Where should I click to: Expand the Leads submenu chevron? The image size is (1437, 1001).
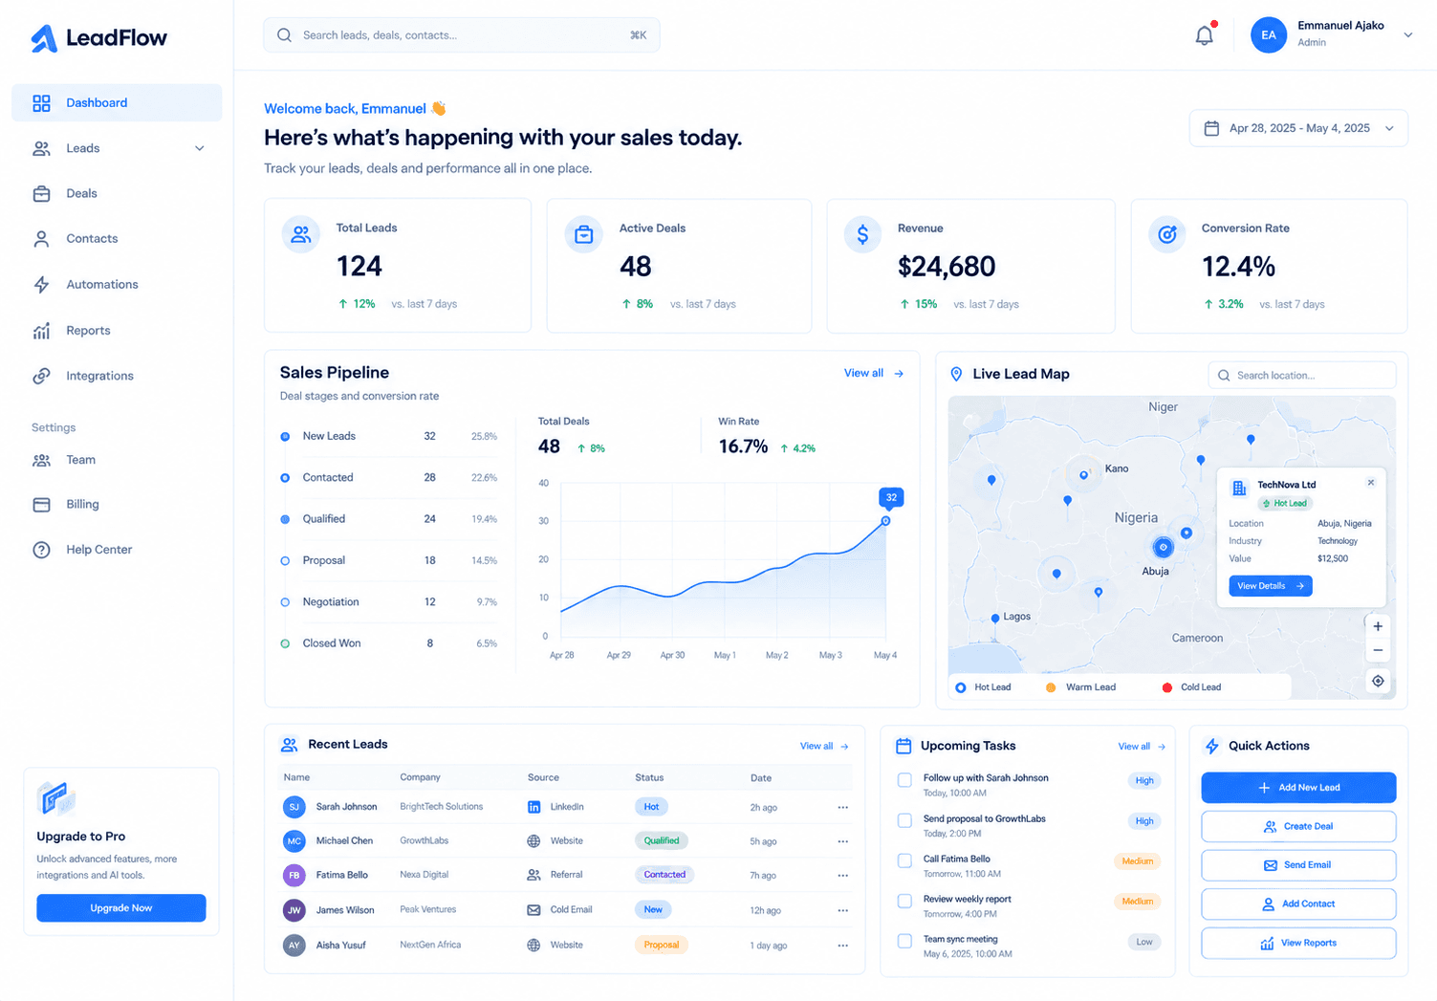pyautogui.click(x=199, y=148)
